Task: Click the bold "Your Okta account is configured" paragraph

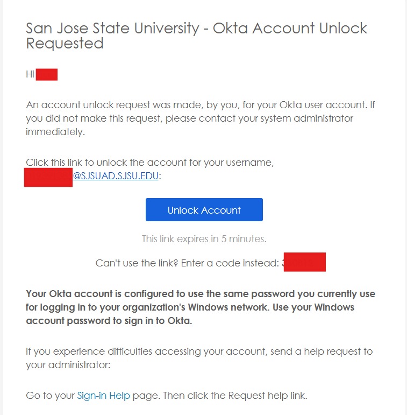Action: coord(200,307)
